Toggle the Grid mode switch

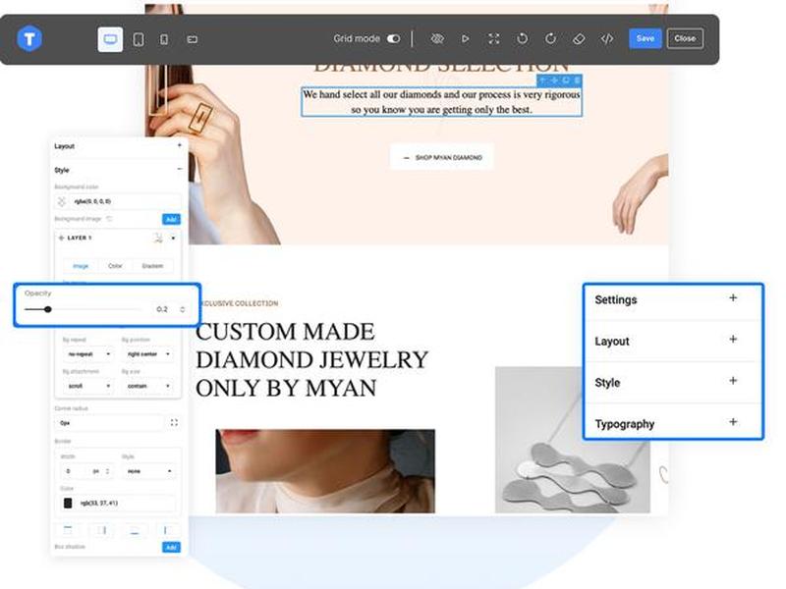[394, 38]
